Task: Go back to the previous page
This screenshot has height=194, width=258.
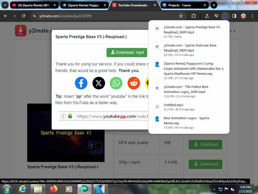Action: (6, 16)
